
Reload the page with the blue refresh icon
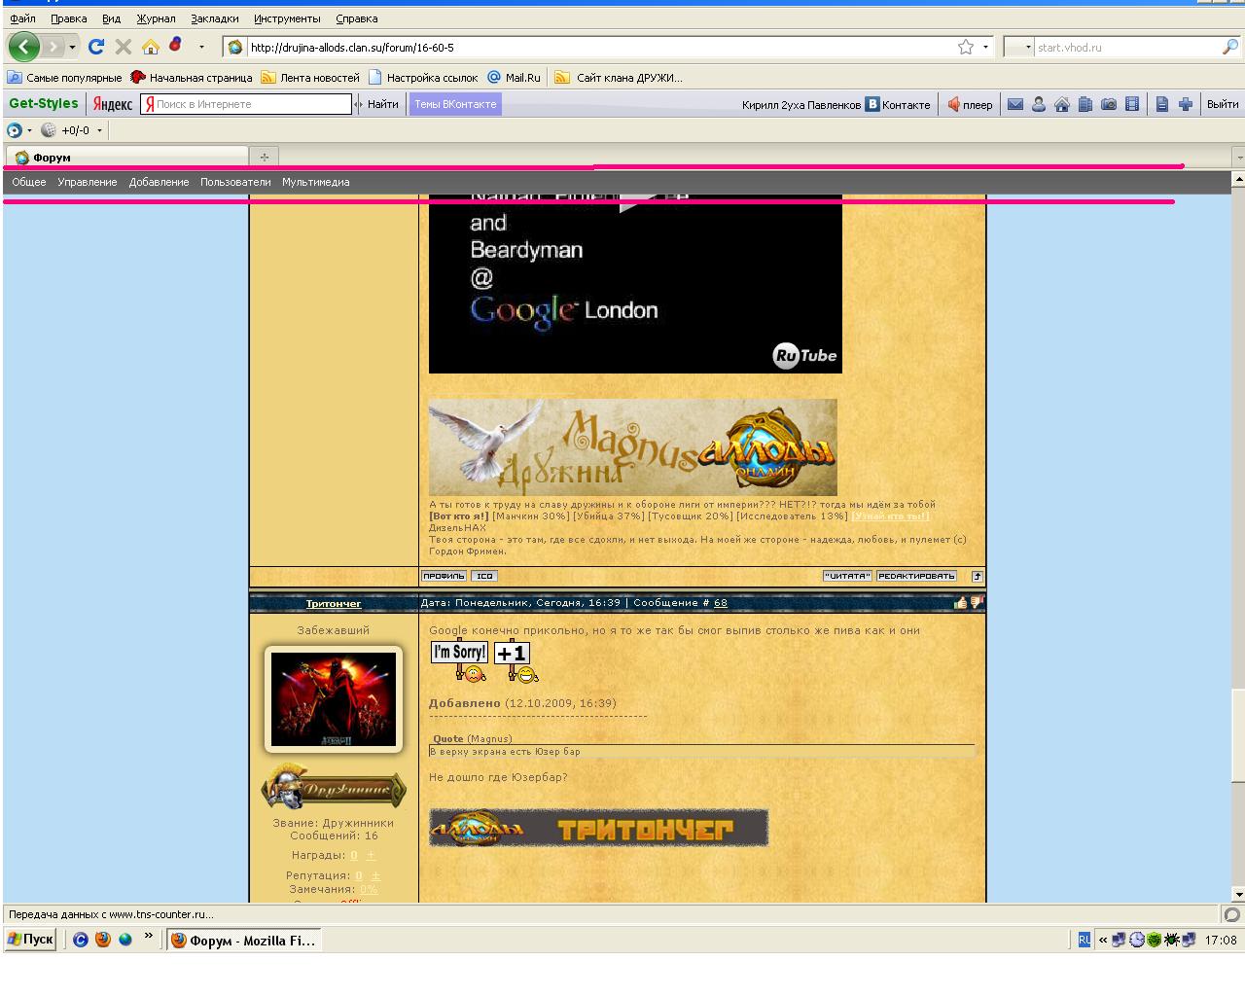point(95,47)
